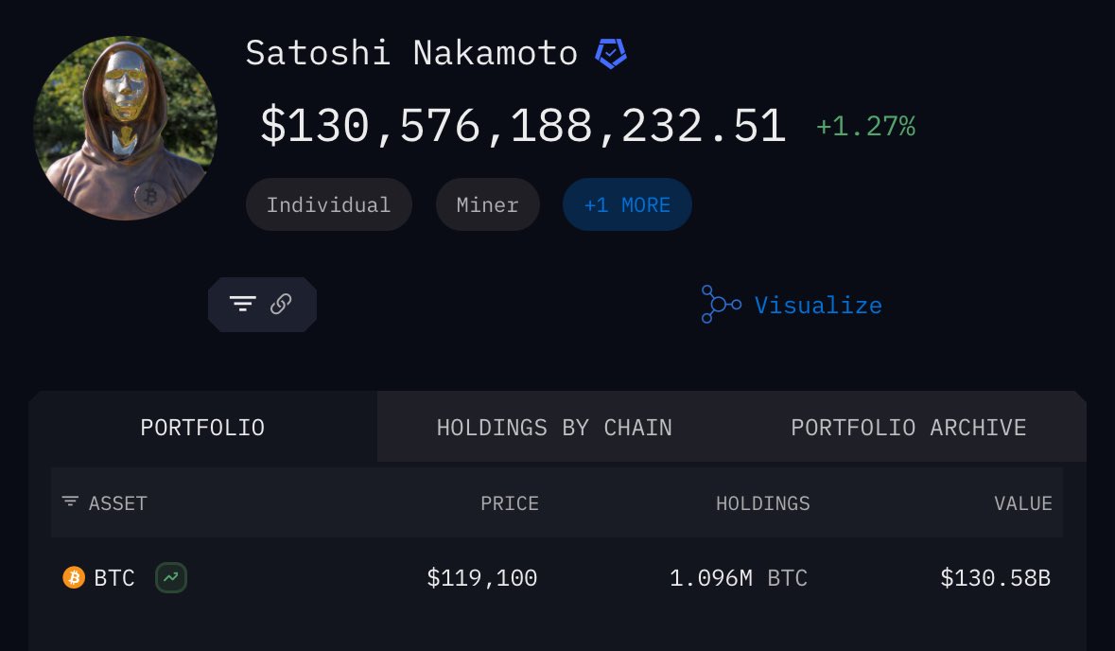Click the Satoshi Nakamoto entity name
The height and width of the screenshot is (651, 1115).
[411, 53]
